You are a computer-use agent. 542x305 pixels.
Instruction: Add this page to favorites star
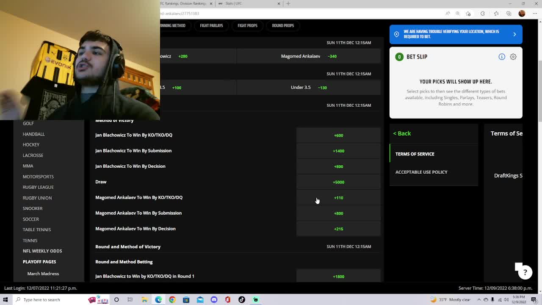pyautogui.click(x=469, y=14)
